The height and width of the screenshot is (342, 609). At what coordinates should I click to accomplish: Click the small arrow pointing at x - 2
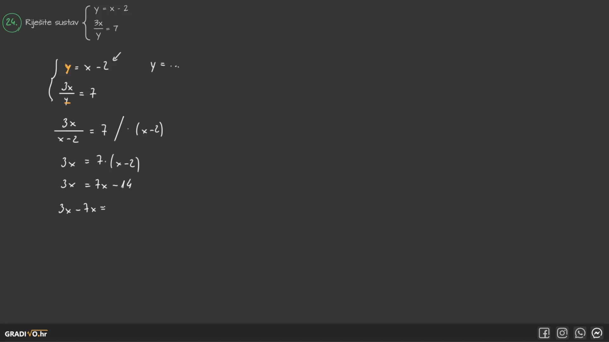[117, 56]
